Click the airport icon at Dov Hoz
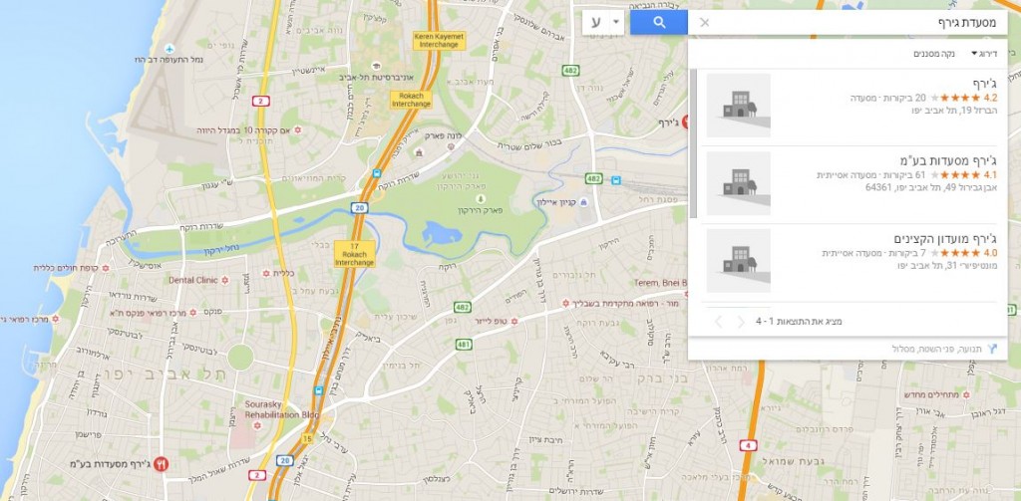 170,49
